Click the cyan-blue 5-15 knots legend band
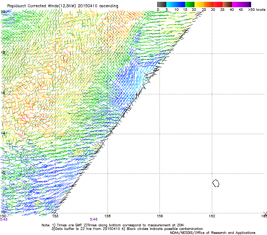Image resolution: width=267 pixels, height=235 pixels. point(176,4)
